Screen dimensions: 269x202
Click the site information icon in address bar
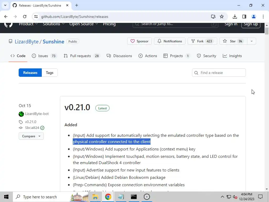pos(36,17)
